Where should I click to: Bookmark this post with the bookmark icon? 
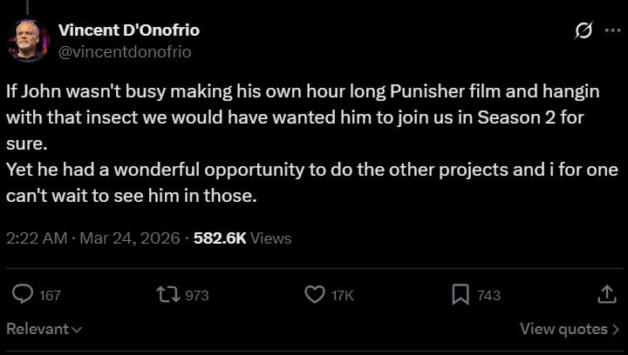click(461, 295)
